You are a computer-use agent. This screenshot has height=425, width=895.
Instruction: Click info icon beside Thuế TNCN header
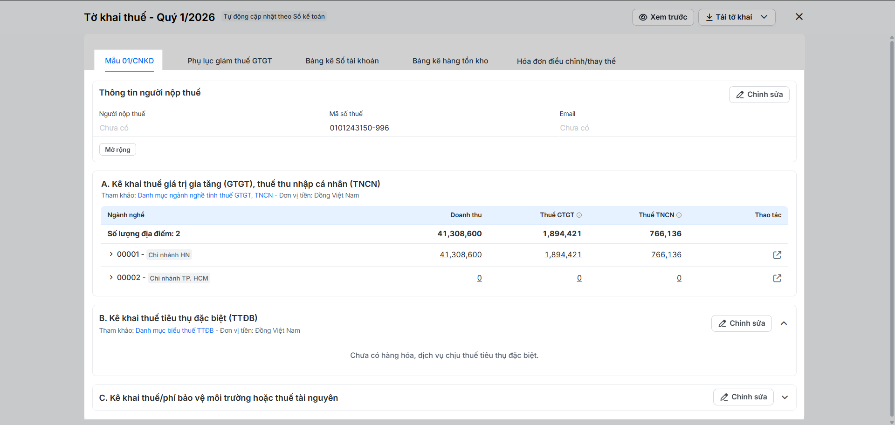tap(679, 215)
